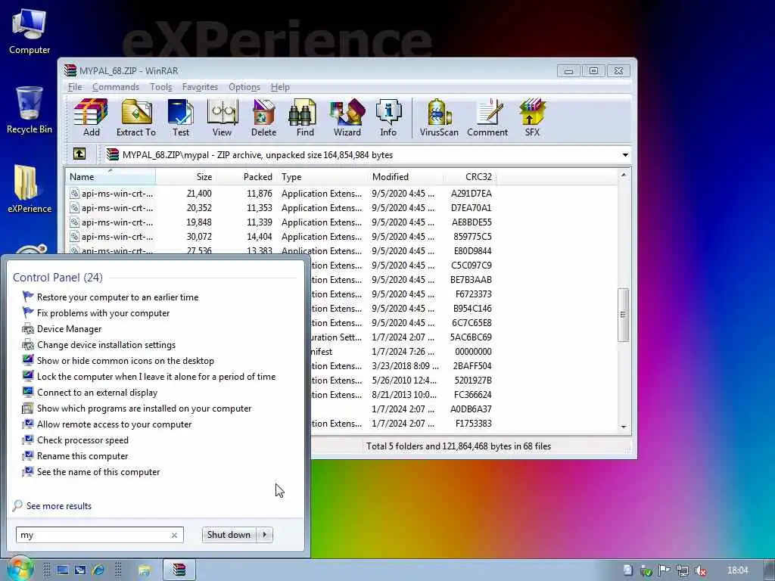Select the eXPerience folder on desktop

[30, 188]
